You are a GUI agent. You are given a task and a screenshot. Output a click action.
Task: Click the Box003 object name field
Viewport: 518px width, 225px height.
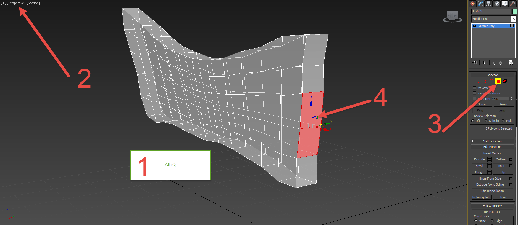coord(491,11)
